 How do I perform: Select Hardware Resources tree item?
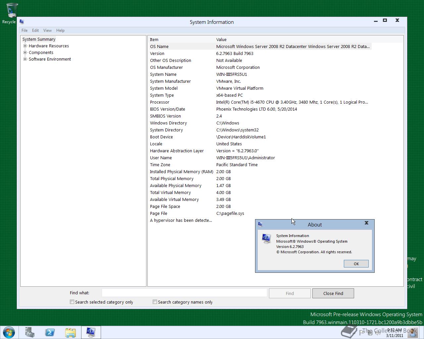[49, 46]
